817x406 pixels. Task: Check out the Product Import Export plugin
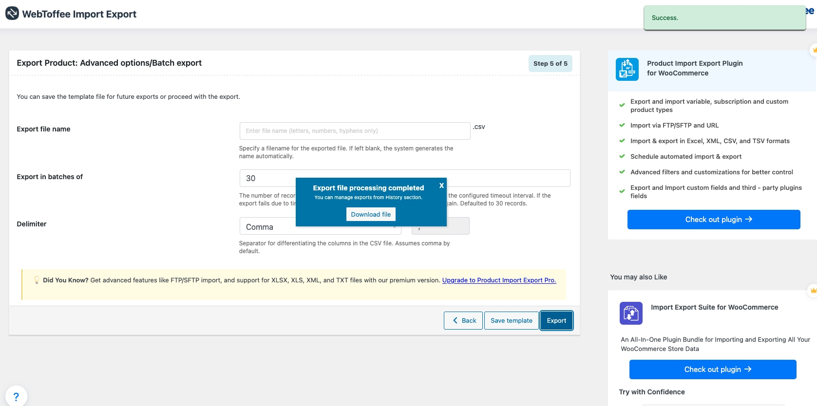pyautogui.click(x=714, y=220)
